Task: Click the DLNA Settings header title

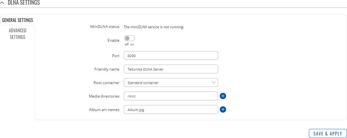Action: 24,3
